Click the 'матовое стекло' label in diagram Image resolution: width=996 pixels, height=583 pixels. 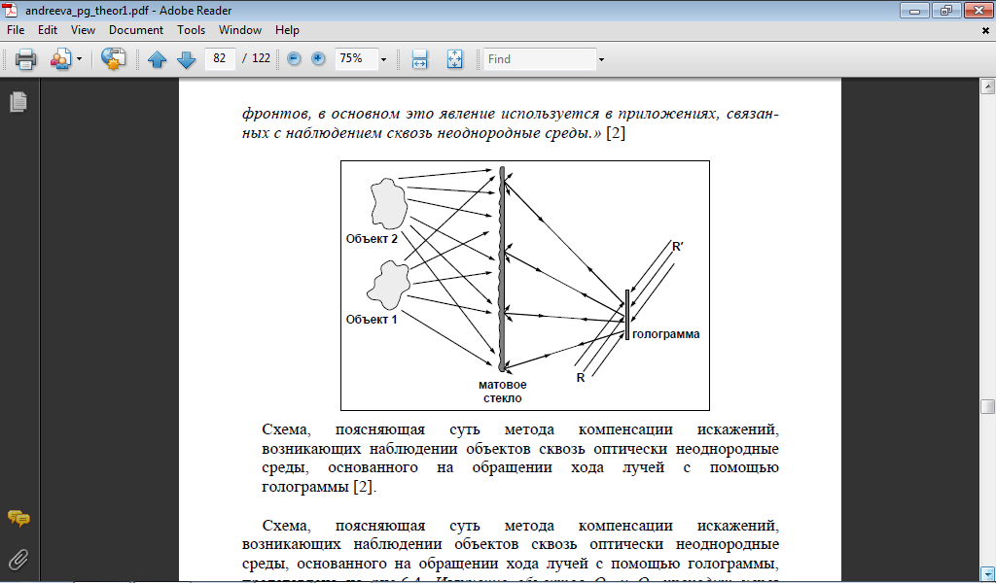(503, 392)
